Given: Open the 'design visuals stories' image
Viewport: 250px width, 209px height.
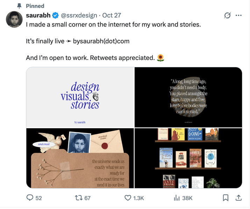Looking at the screenshot, I should (x=80, y=97).
